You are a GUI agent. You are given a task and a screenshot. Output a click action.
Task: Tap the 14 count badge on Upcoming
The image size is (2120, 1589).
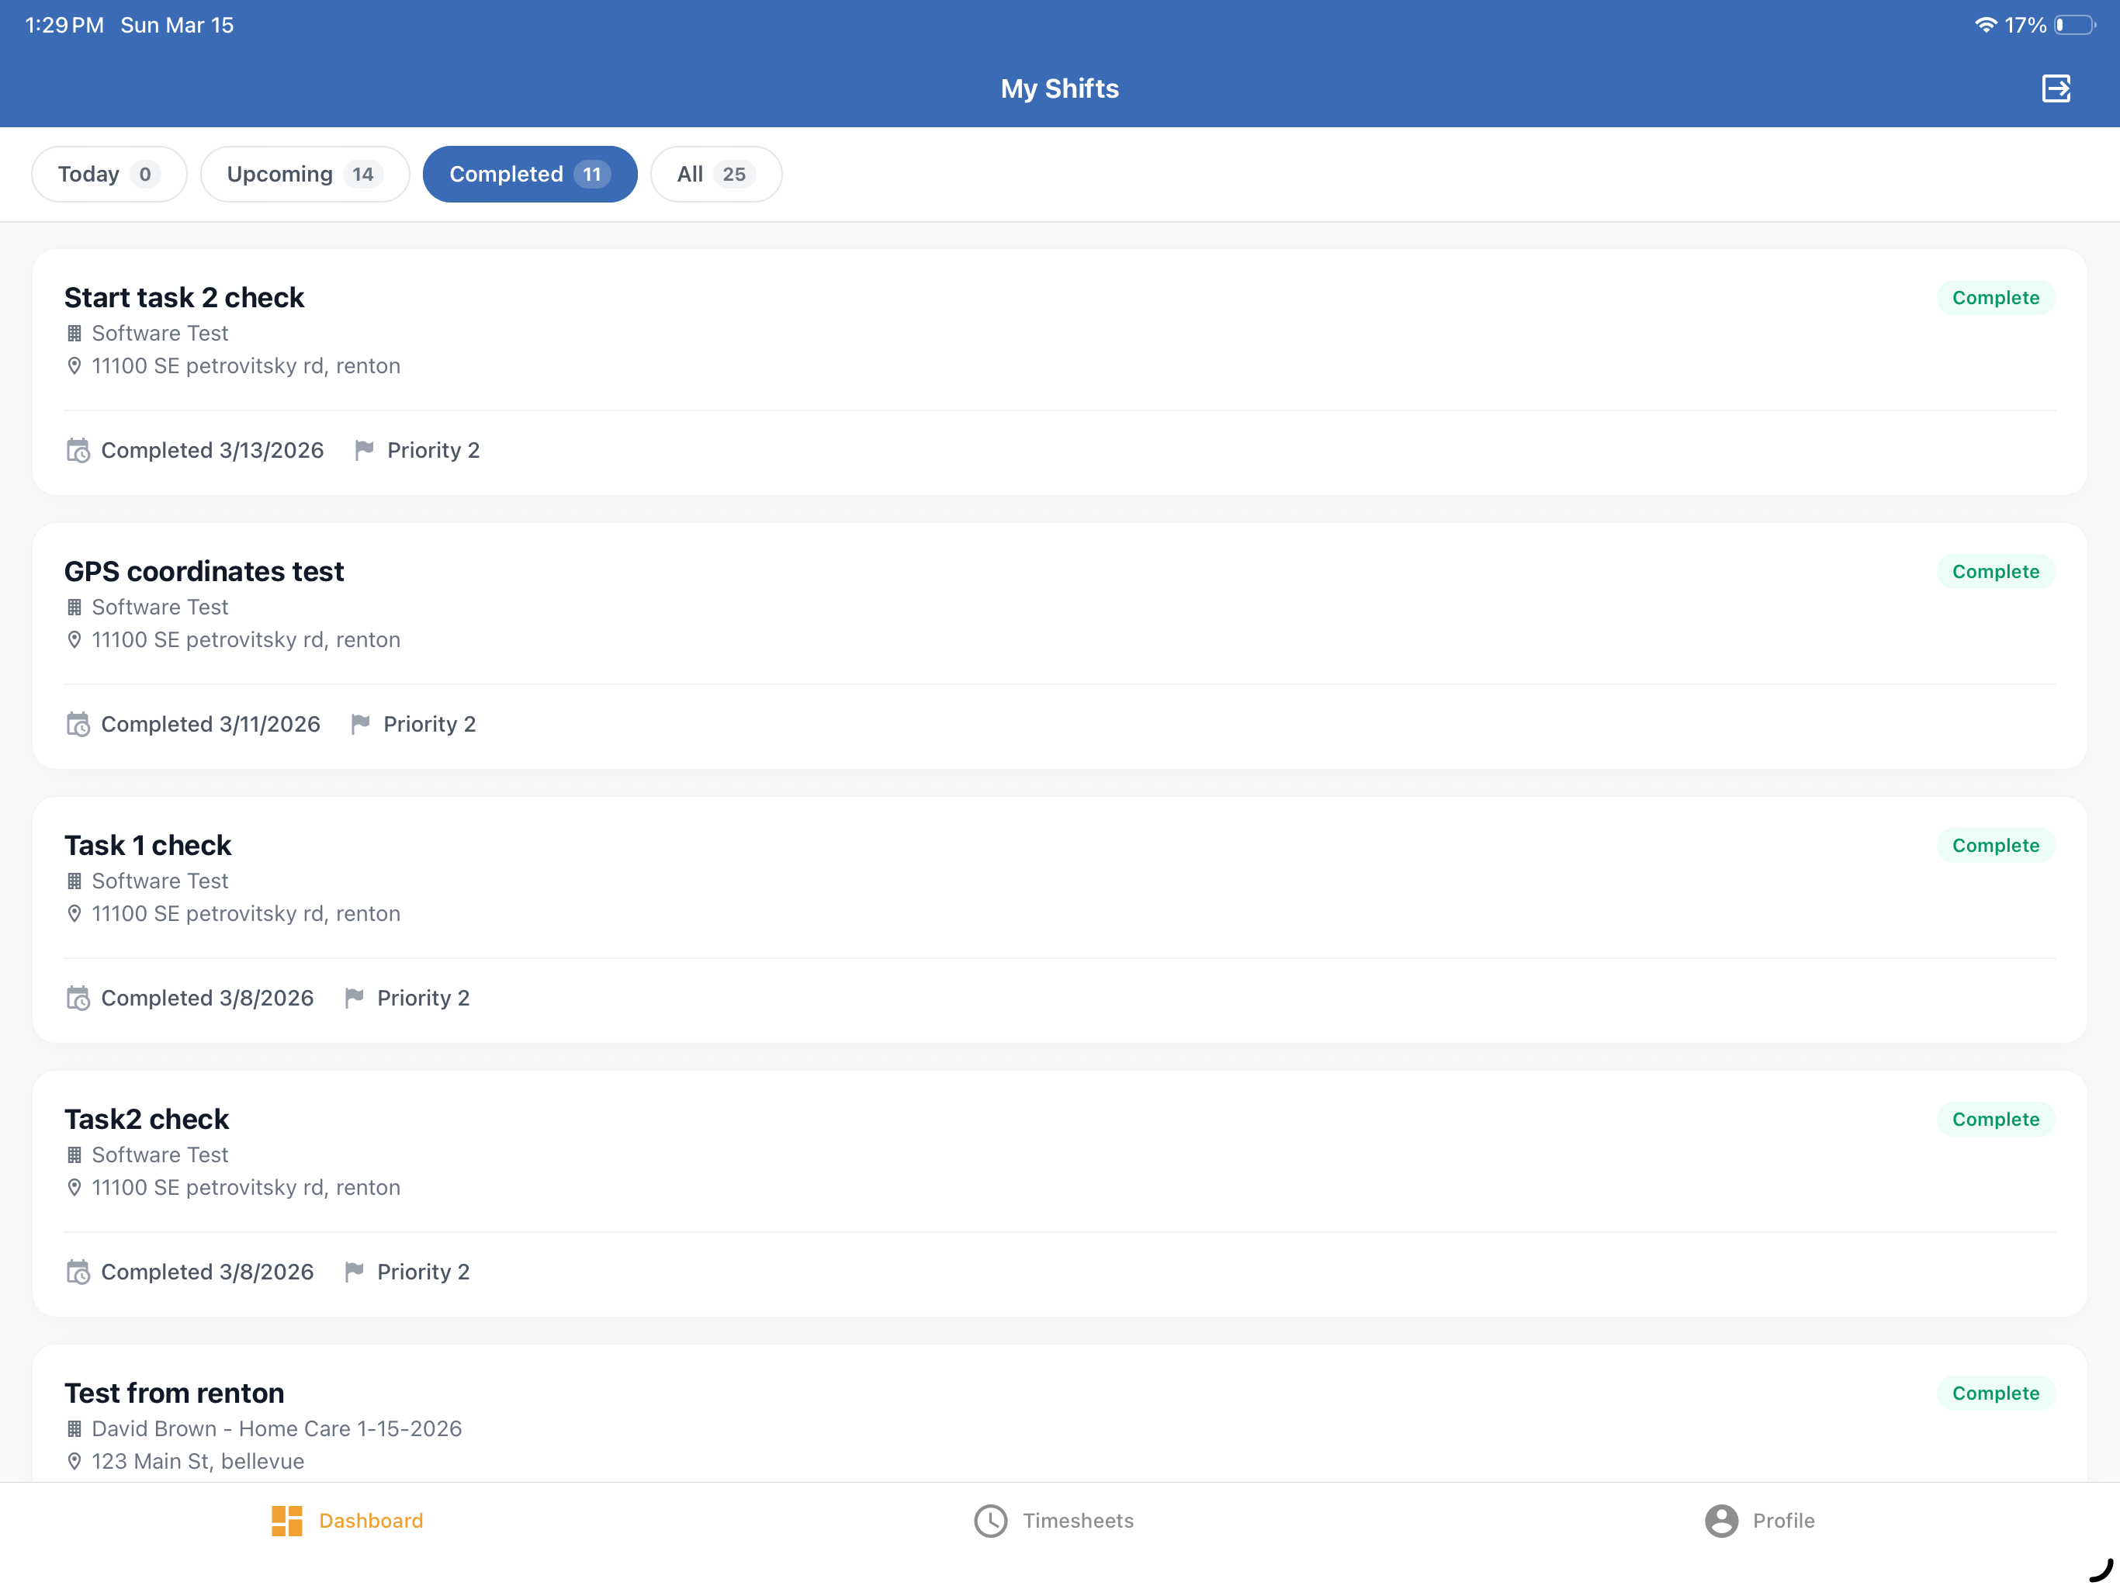pos(362,175)
